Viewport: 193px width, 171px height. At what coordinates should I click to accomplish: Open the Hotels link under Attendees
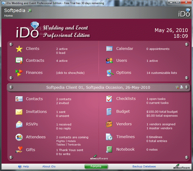click(72, 141)
